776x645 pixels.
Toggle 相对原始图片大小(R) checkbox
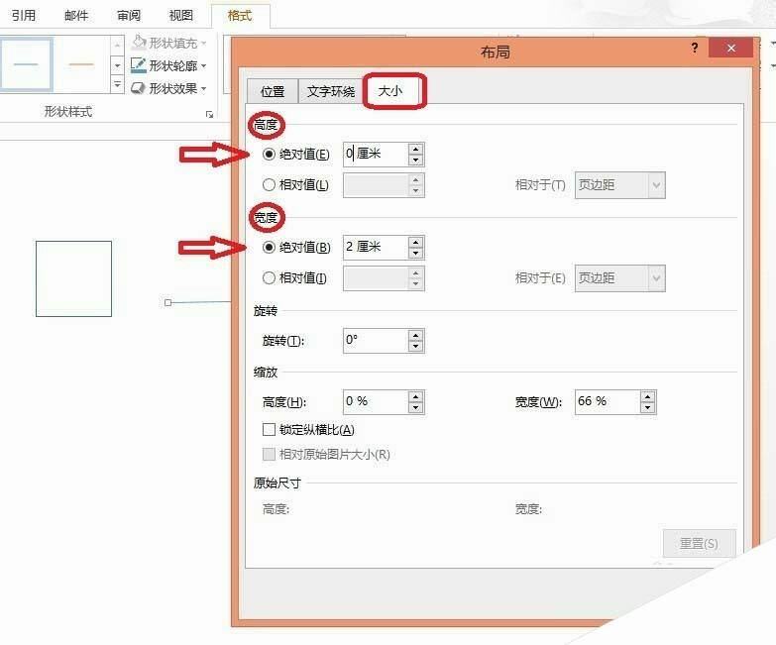(x=269, y=454)
